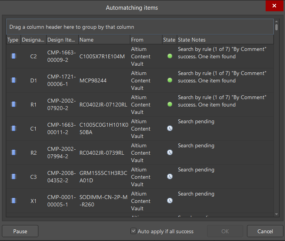Sort by the Name column header
285x241 pixels.
pyautogui.click(x=104, y=40)
